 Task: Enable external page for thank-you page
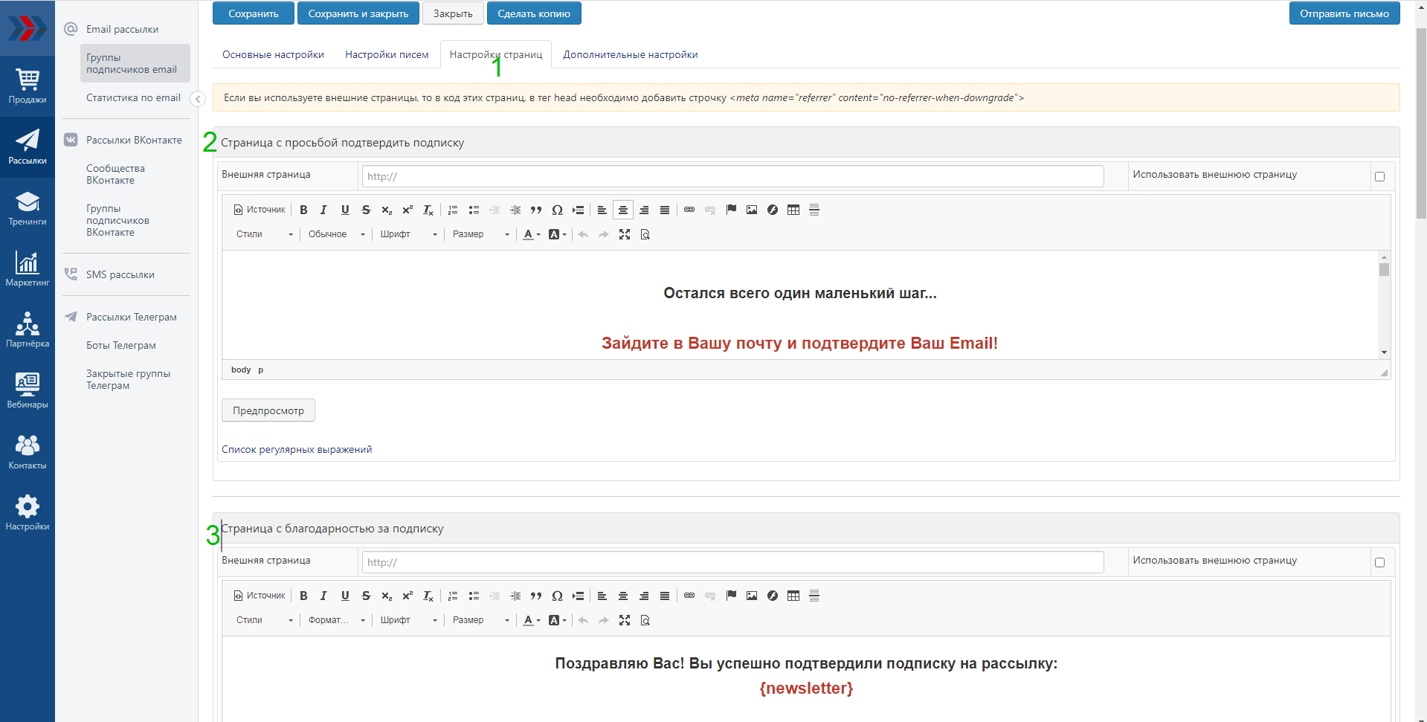1379,563
